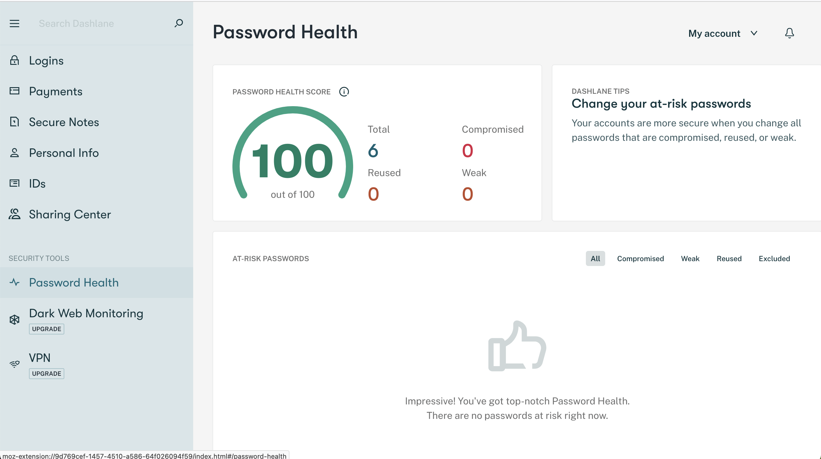
Task: Open Personal Info section
Action: [64, 153]
